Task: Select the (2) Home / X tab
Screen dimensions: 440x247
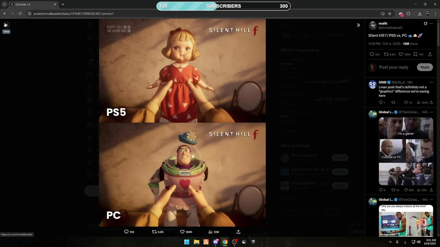Action: coord(33,4)
